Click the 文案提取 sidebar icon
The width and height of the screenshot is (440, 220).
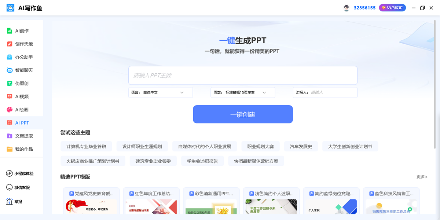pyautogui.click(x=10, y=136)
